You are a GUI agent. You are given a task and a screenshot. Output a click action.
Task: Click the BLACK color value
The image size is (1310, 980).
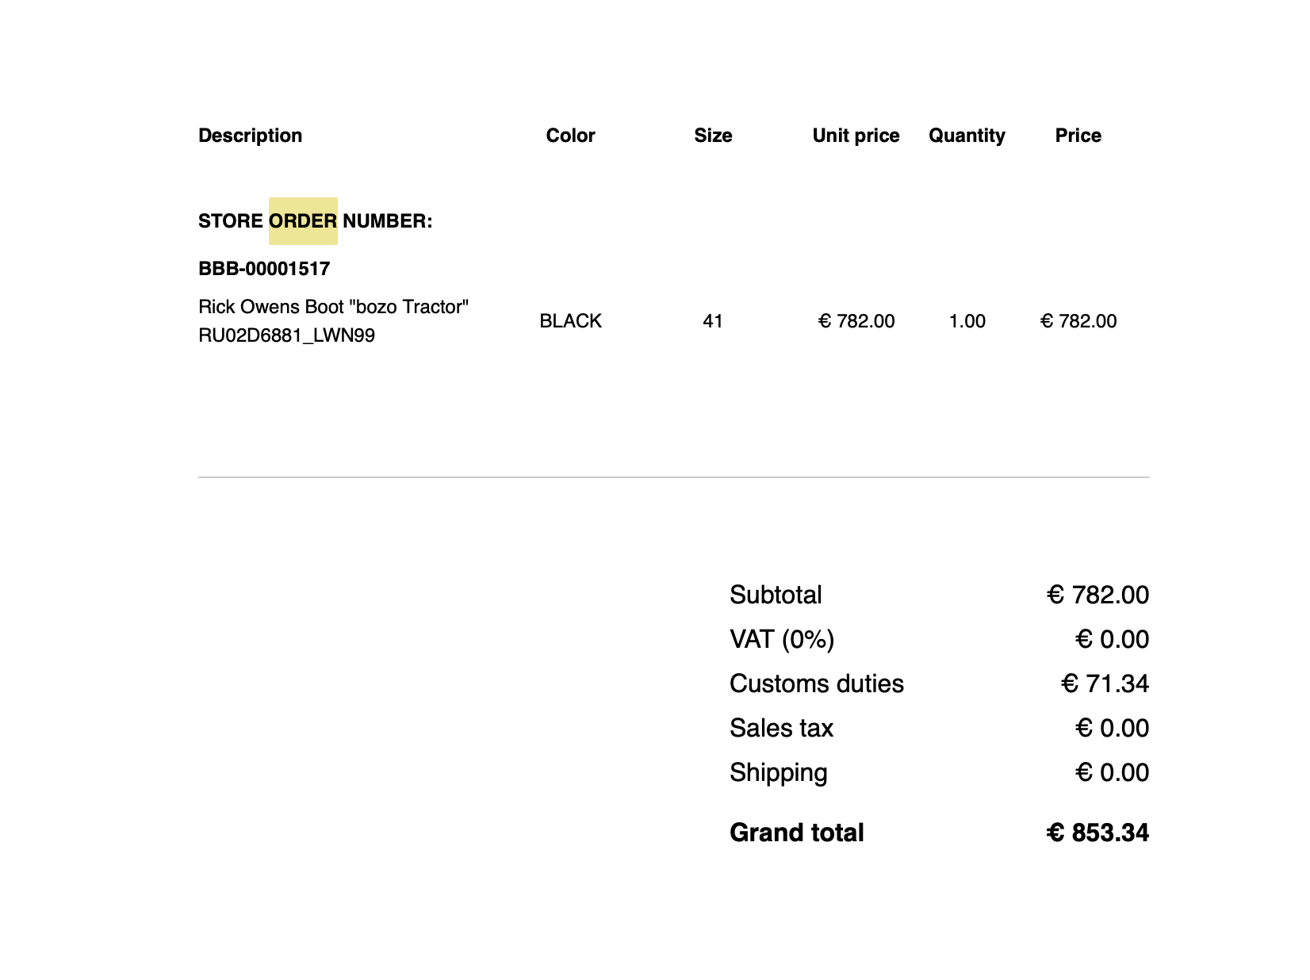(570, 321)
